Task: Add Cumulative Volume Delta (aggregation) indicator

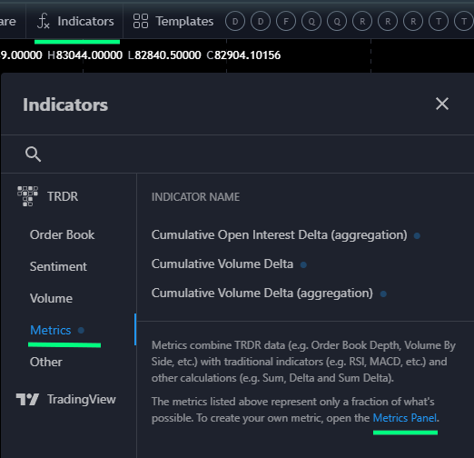Action: 262,293
